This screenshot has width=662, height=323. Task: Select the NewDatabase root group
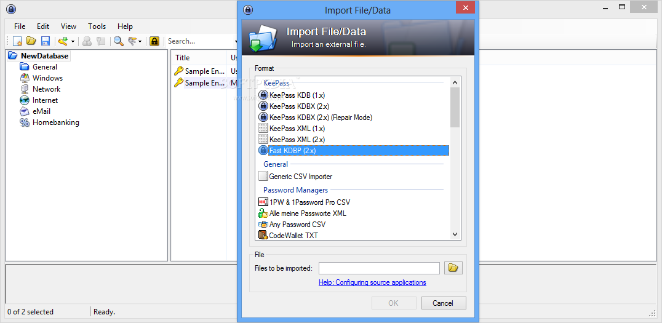pyautogui.click(x=44, y=56)
